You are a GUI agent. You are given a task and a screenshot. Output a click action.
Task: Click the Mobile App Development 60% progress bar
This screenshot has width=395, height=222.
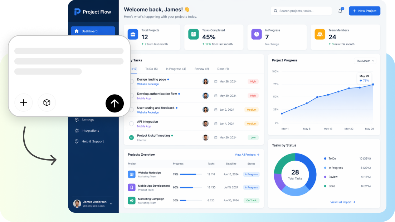pos(191,187)
